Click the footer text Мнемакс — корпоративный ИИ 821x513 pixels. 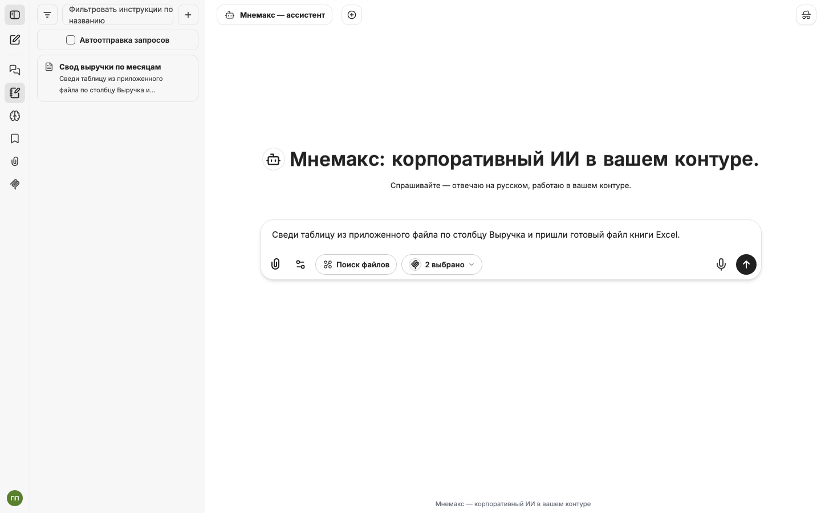[x=513, y=504]
